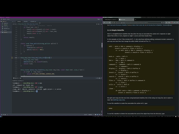Navigate back with editor tab-bar arrow
Image resolution: width=179 pixels, height=134 pixels.
pyautogui.click(x=13, y=21)
